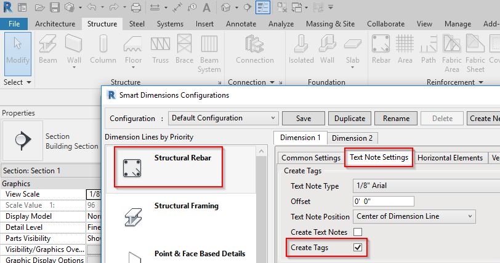
Task: Select the Area reinforcement tool
Action: tap(405, 49)
